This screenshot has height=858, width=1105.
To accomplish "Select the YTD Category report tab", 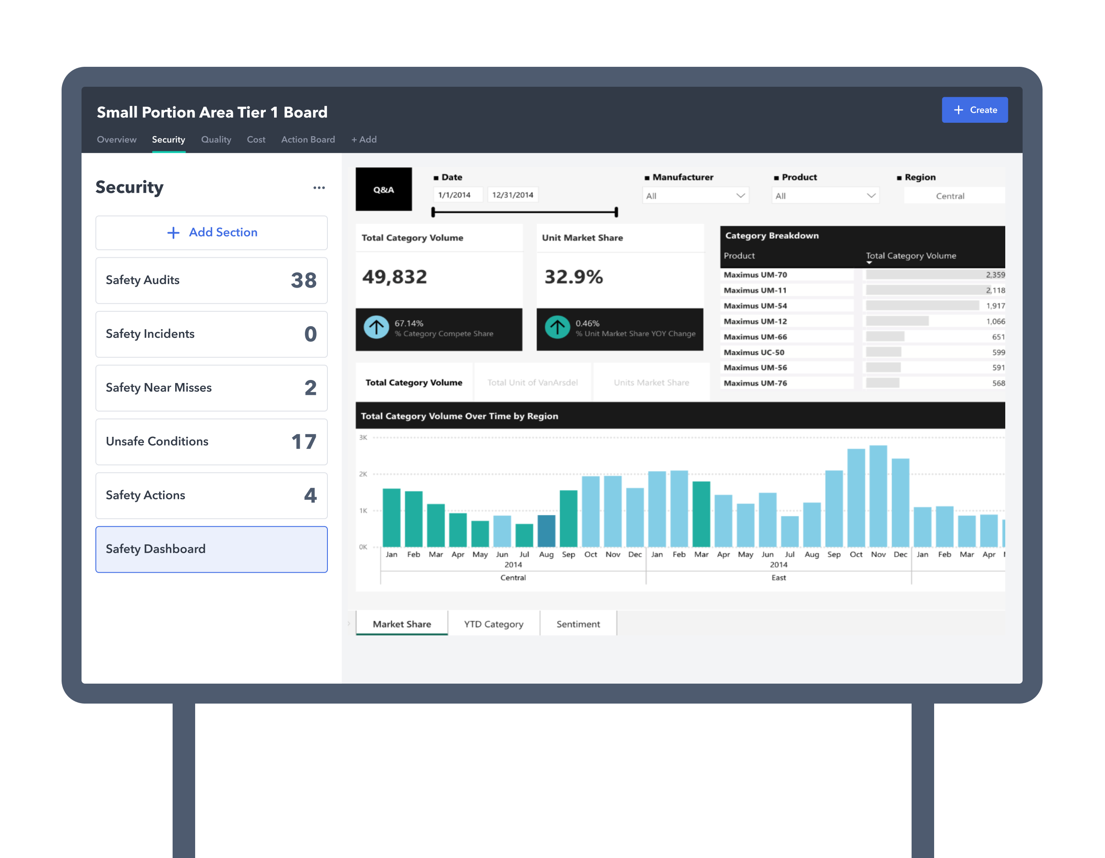I will point(494,624).
